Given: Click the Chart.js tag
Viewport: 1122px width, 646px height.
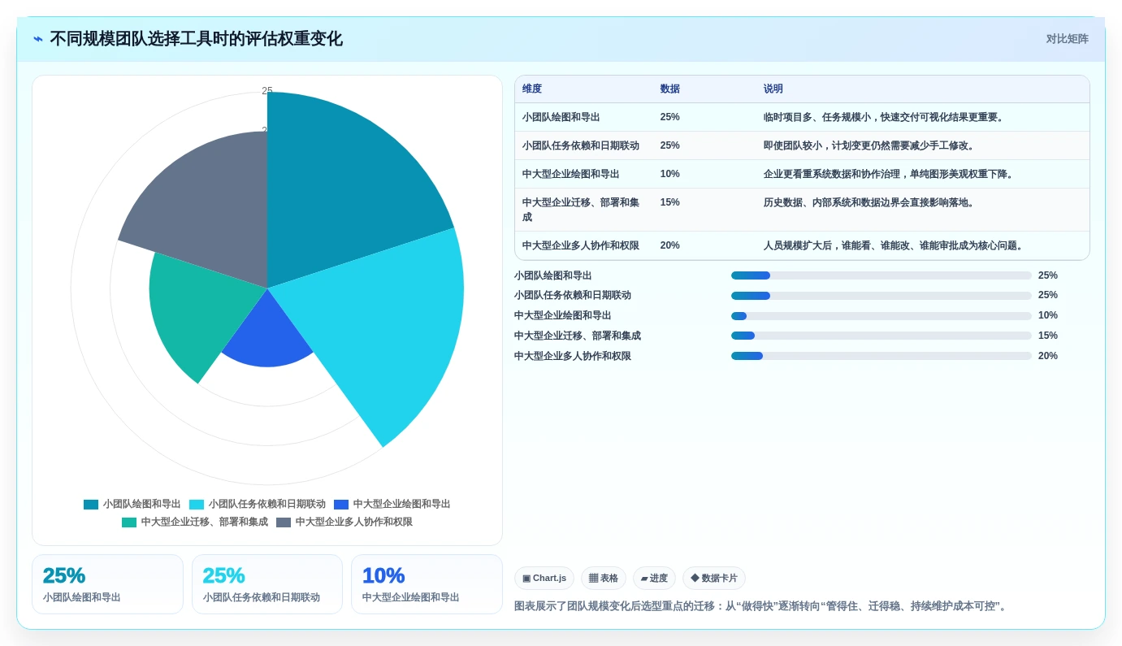Looking at the screenshot, I should pyautogui.click(x=544, y=579).
